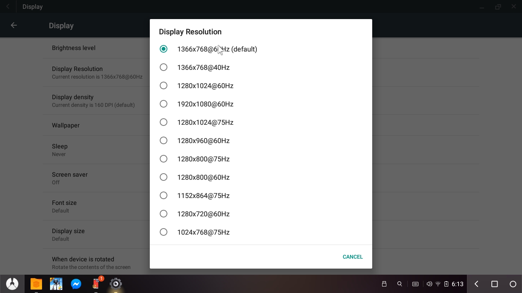522x293 pixels.
Task: Open Settings via the gear taskbar icon
Action: tap(115, 284)
